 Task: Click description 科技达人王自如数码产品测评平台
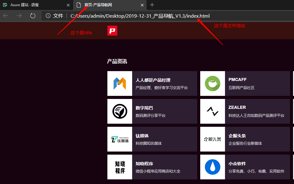(256, 116)
